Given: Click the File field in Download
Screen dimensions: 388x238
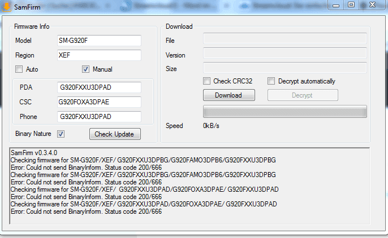Looking at the screenshot, I should click(285, 38).
